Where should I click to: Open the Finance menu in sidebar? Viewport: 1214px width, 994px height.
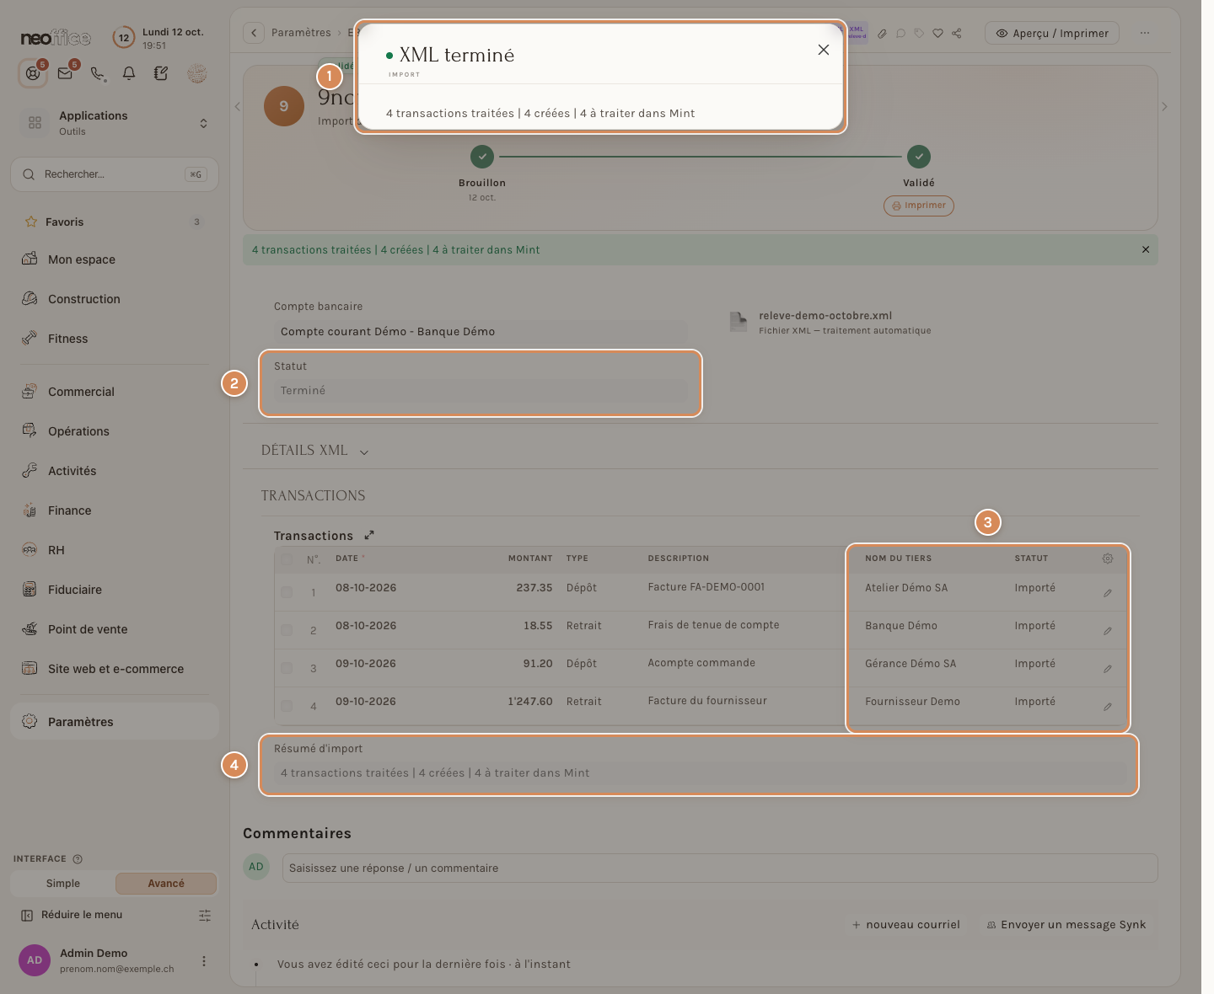(115, 510)
